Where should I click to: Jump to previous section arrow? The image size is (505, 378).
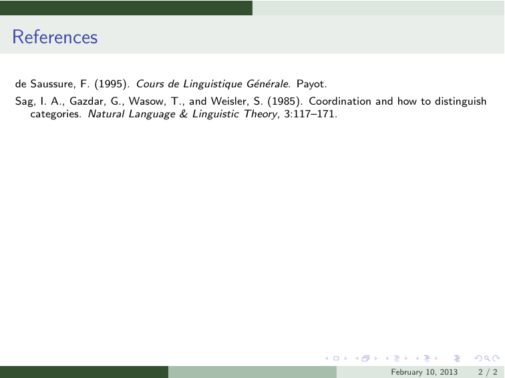[x=417, y=359]
